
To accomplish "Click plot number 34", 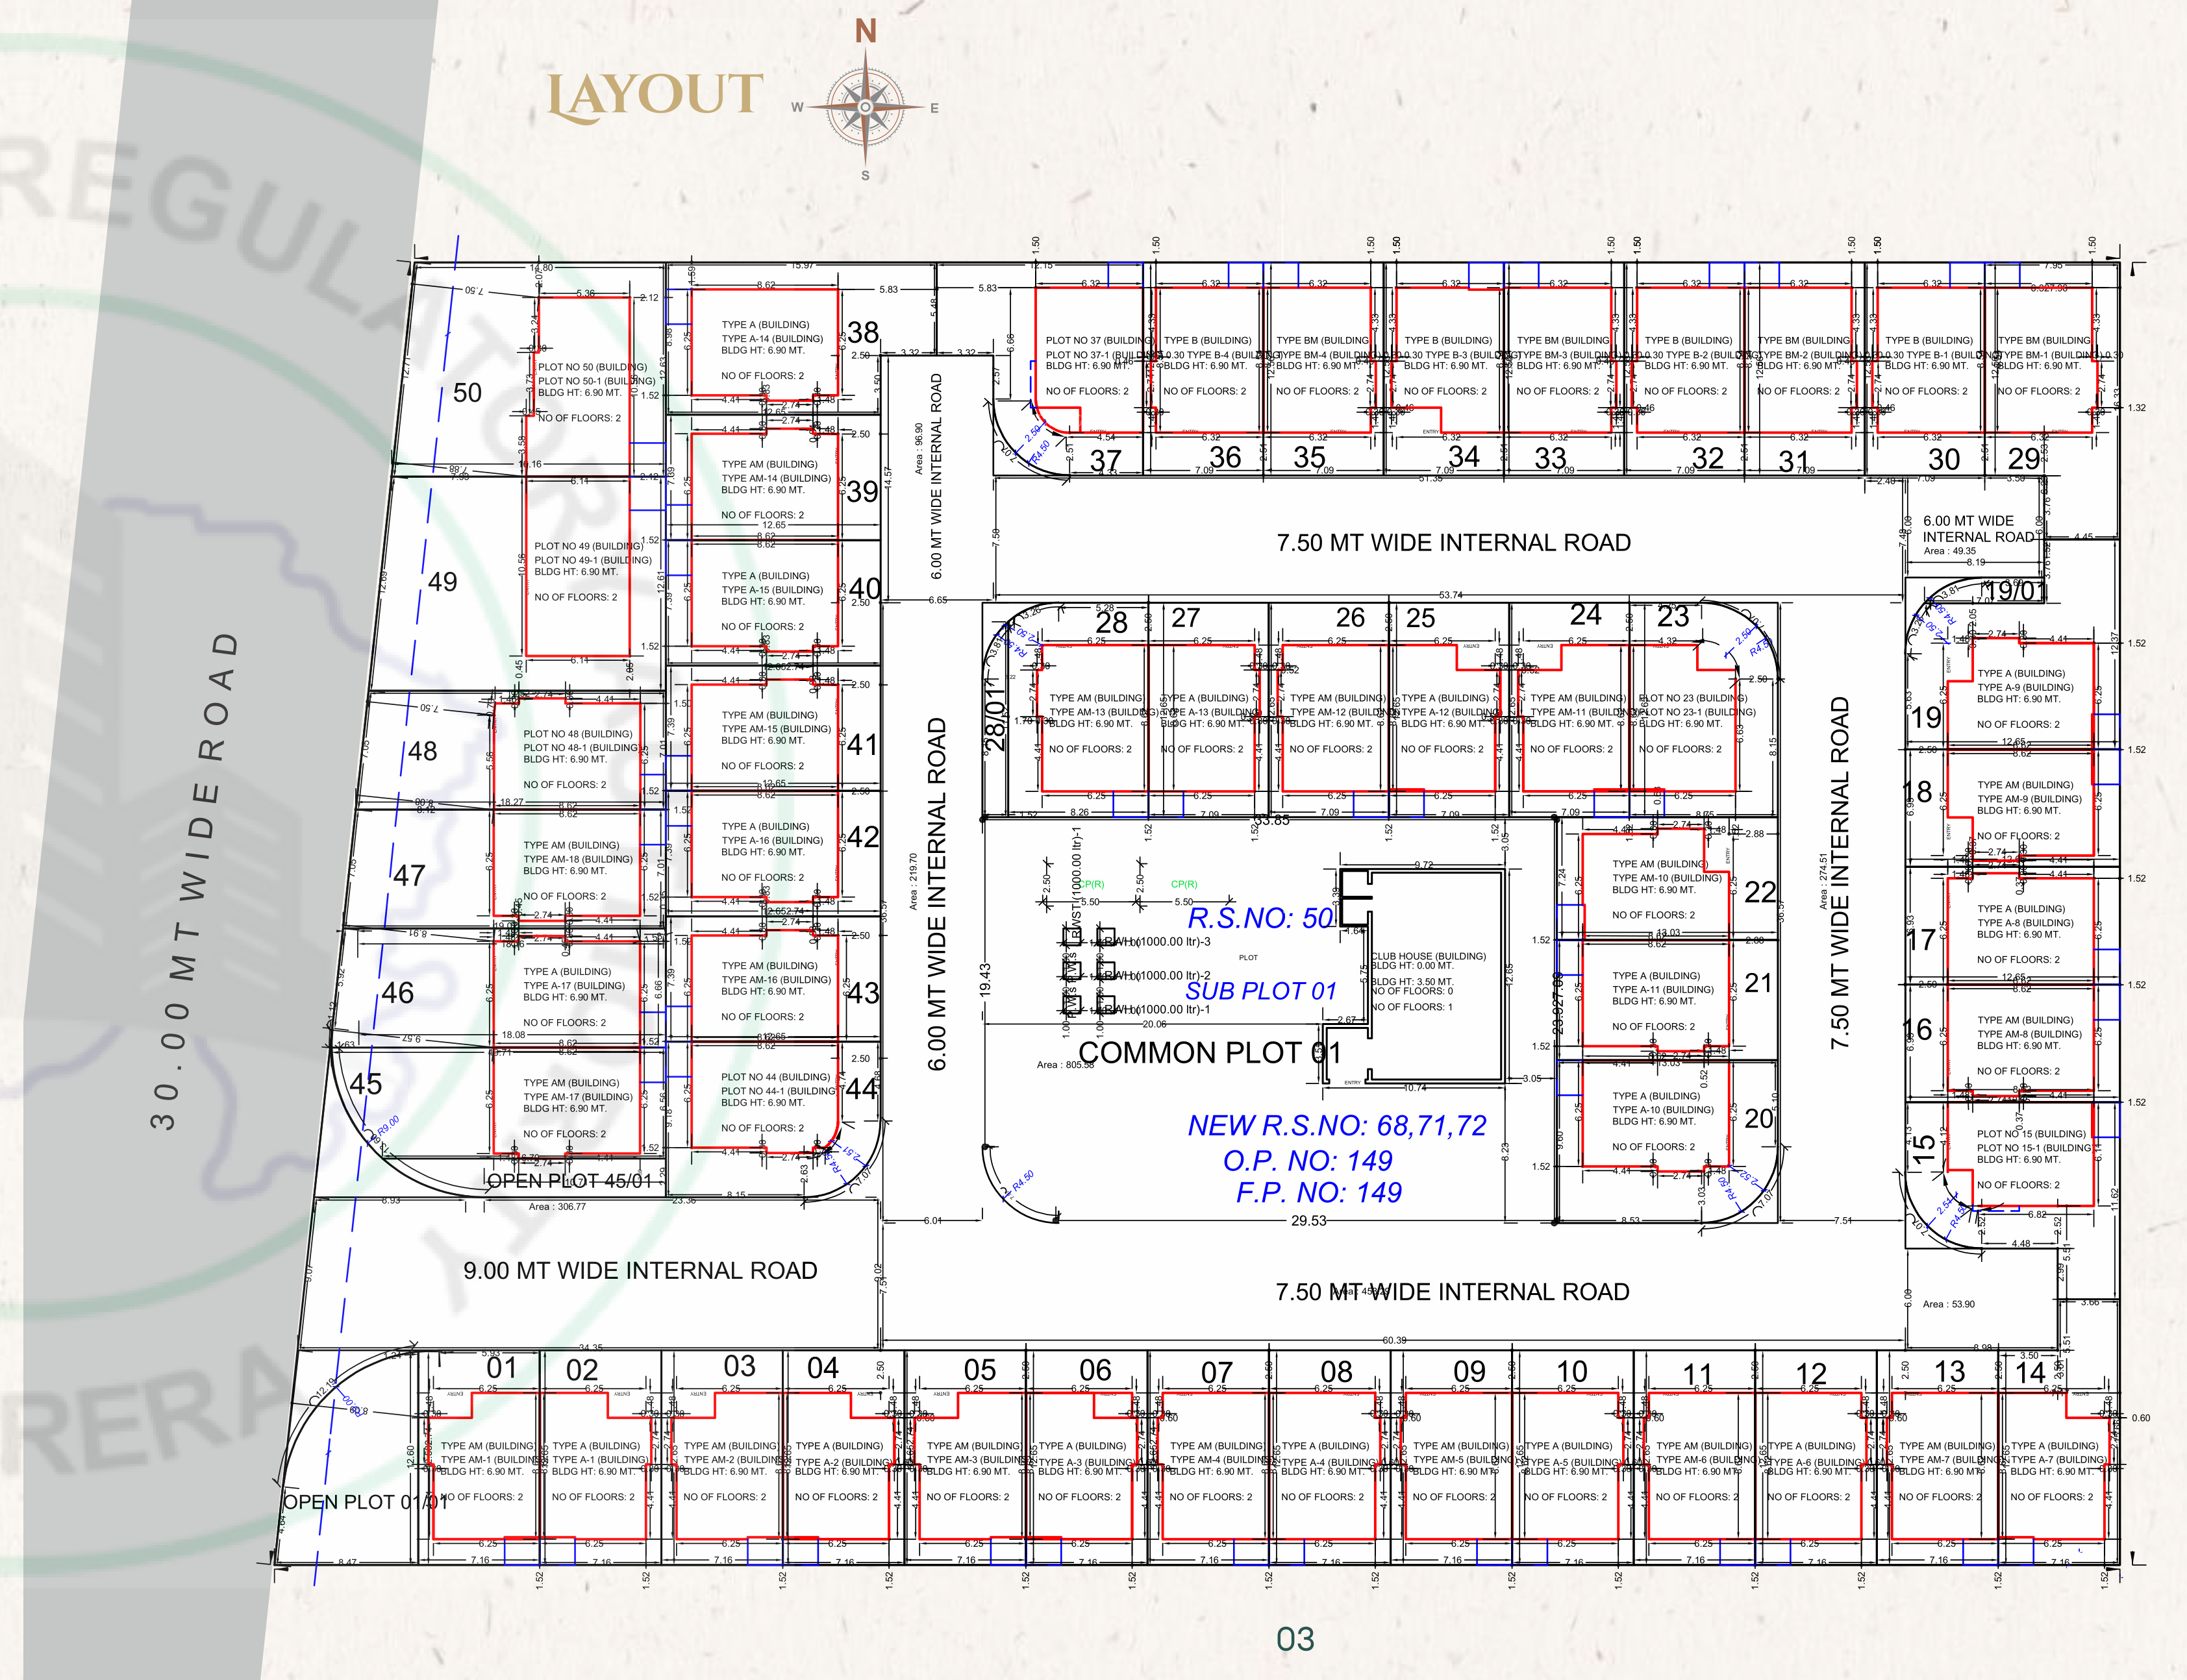I will click(1464, 456).
